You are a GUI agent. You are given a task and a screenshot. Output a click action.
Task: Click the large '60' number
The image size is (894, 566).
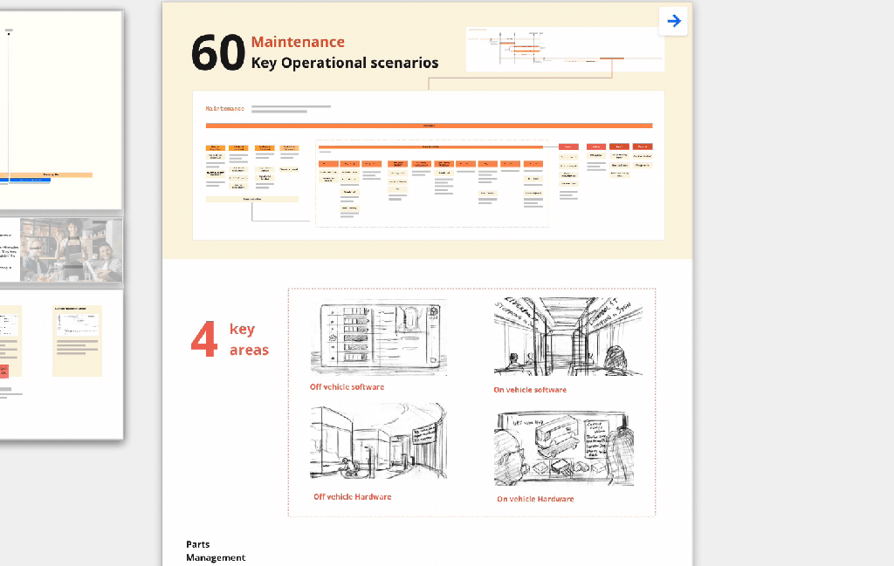click(x=217, y=52)
